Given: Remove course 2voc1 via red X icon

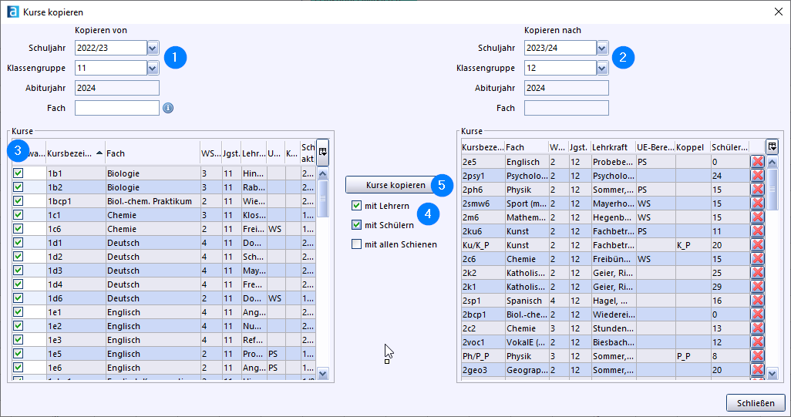Looking at the screenshot, I should click(x=757, y=342).
